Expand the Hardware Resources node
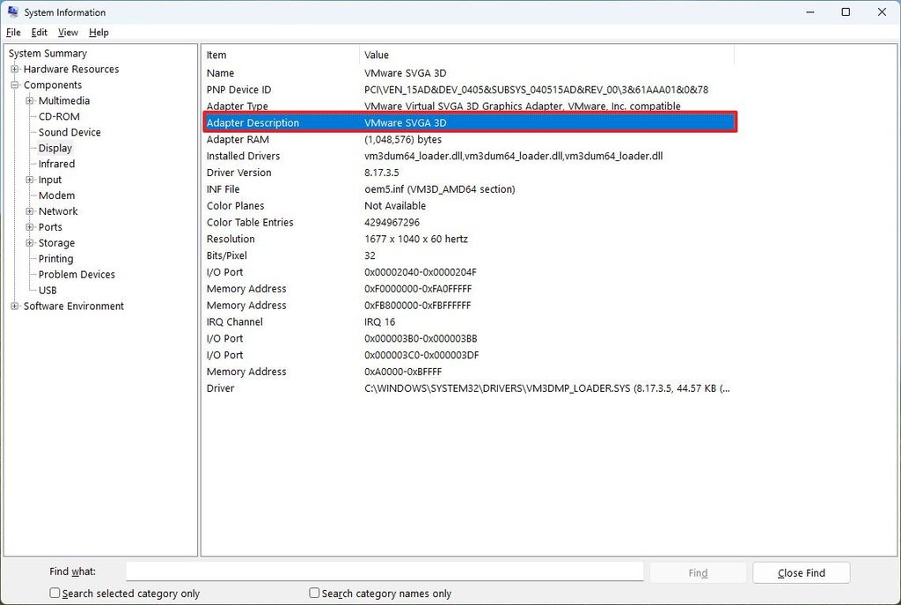Screen dimensions: 901x605 14,69
